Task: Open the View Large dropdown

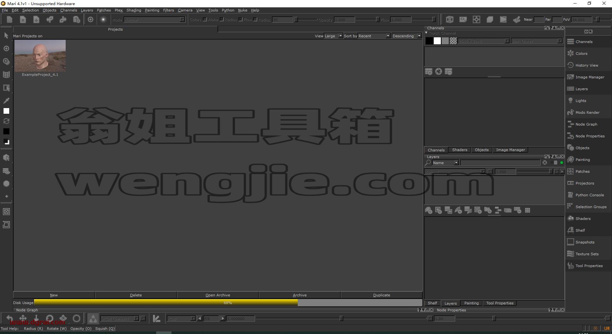Action: click(333, 36)
